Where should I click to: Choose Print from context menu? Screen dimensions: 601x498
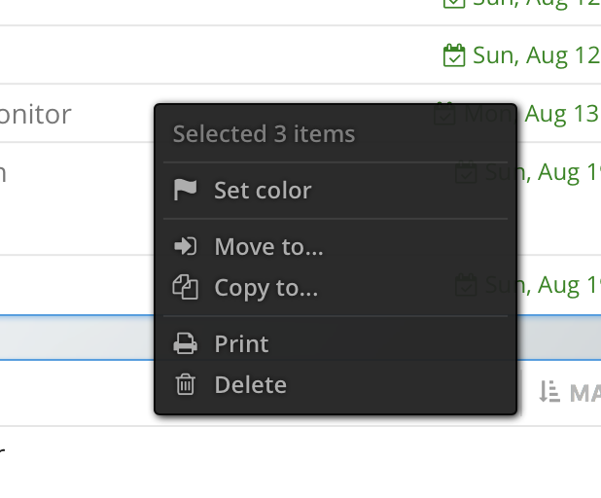click(336, 343)
